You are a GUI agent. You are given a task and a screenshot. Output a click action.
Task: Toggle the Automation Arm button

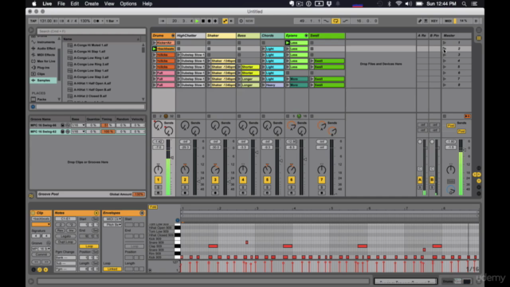pyautogui.click(x=225, y=21)
